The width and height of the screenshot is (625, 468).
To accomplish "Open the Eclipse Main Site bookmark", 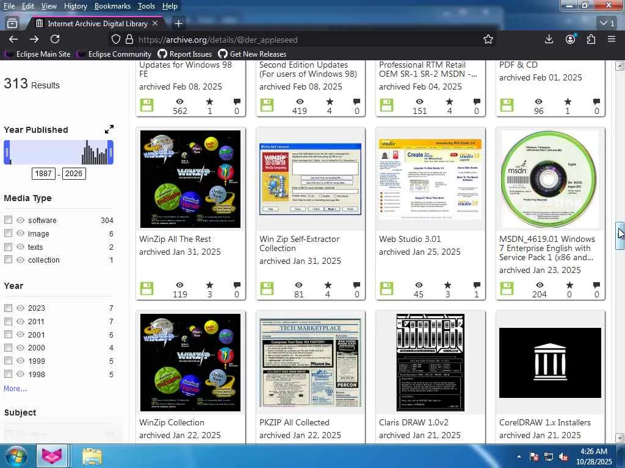I will point(37,54).
